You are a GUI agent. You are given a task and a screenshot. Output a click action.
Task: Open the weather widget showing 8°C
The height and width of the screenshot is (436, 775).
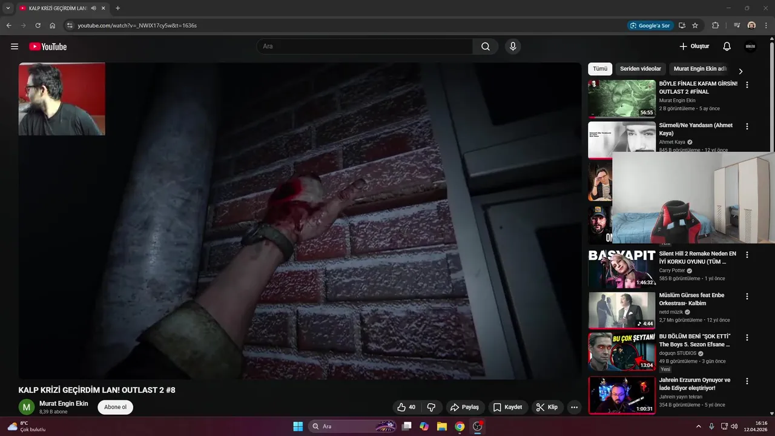click(x=27, y=426)
